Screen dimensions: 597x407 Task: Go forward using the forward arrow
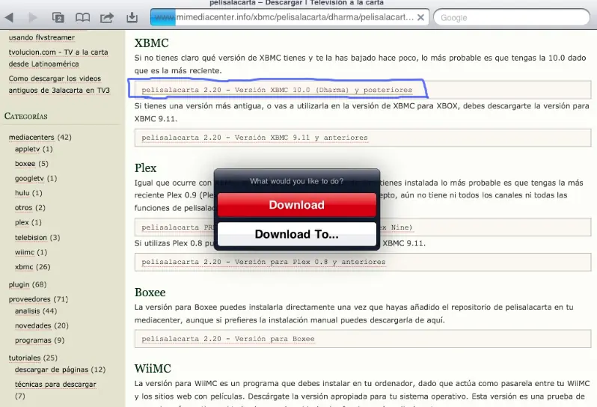pyautogui.click(x=33, y=17)
